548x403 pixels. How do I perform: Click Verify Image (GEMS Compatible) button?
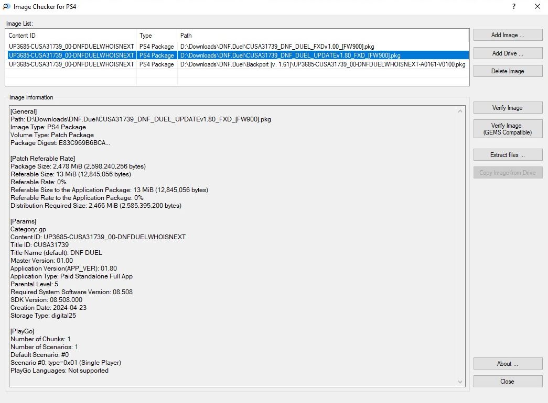click(508, 129)
